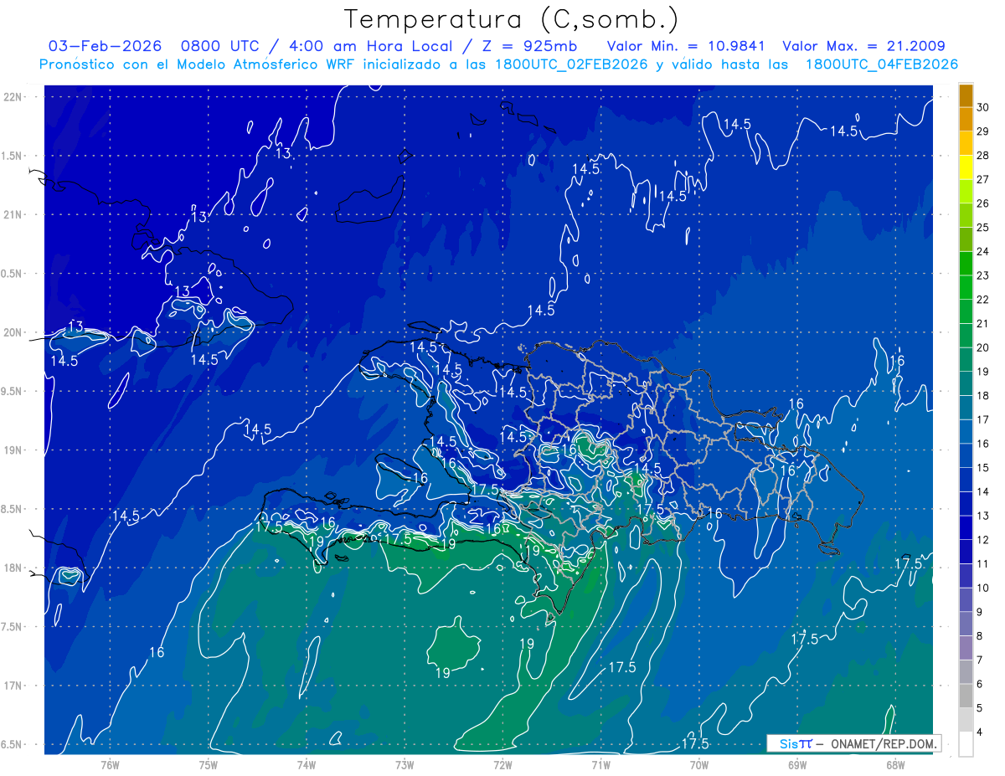
Task: Click the orange-brown swatch topping the color scale
Action: coord(966,96)
